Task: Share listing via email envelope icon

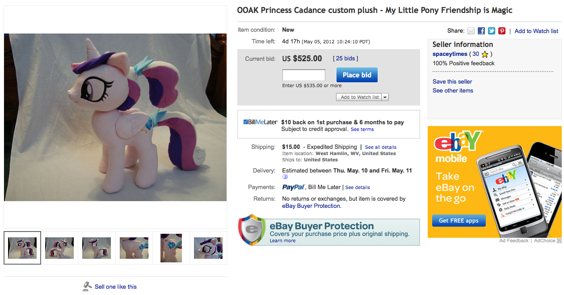Action: click(x=471, y=31)
